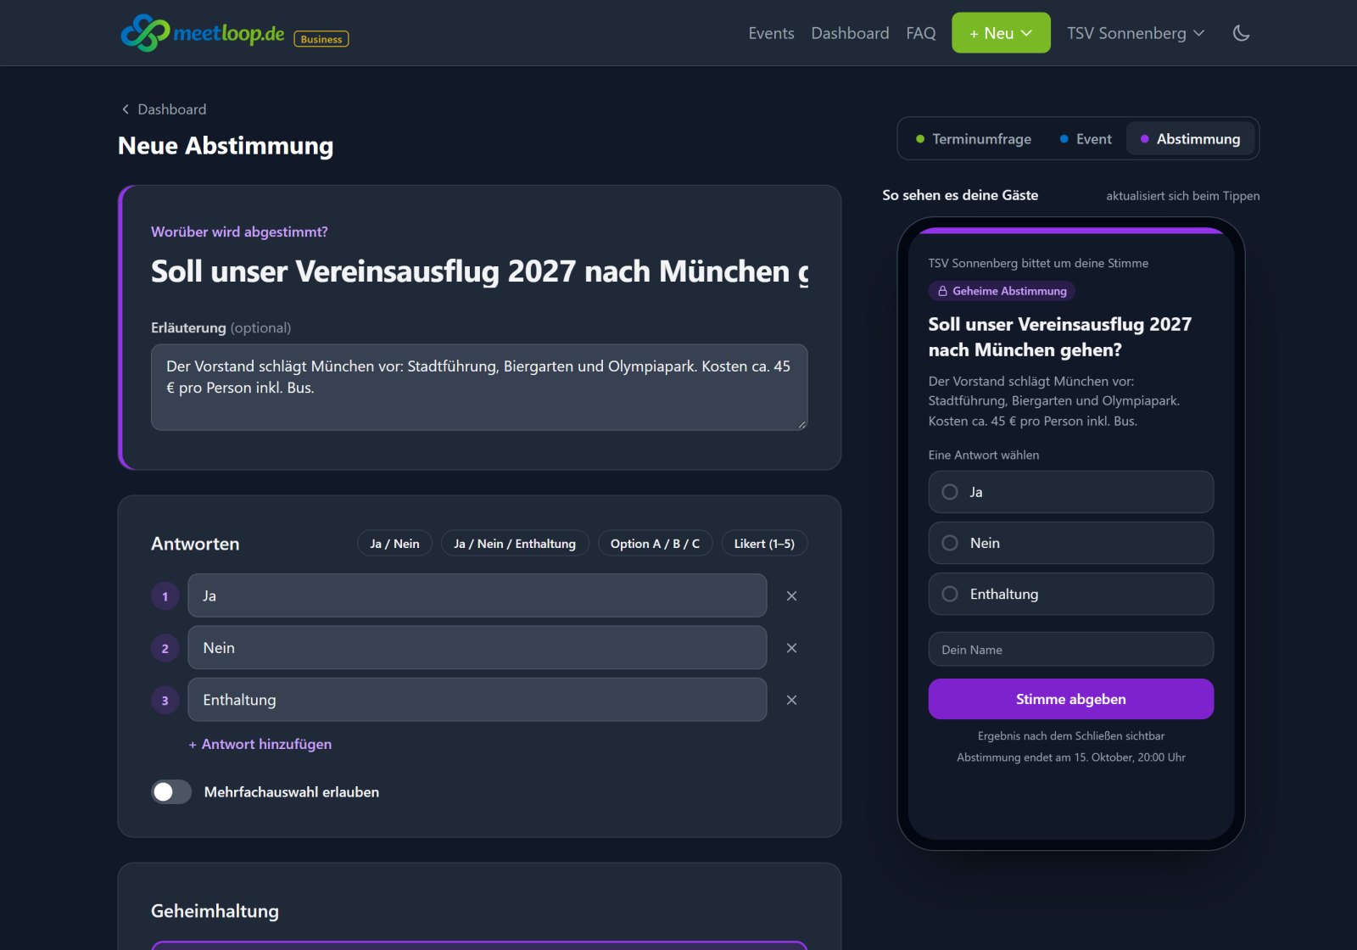Click the back chevron next to Dashboard

click(126, 109)
